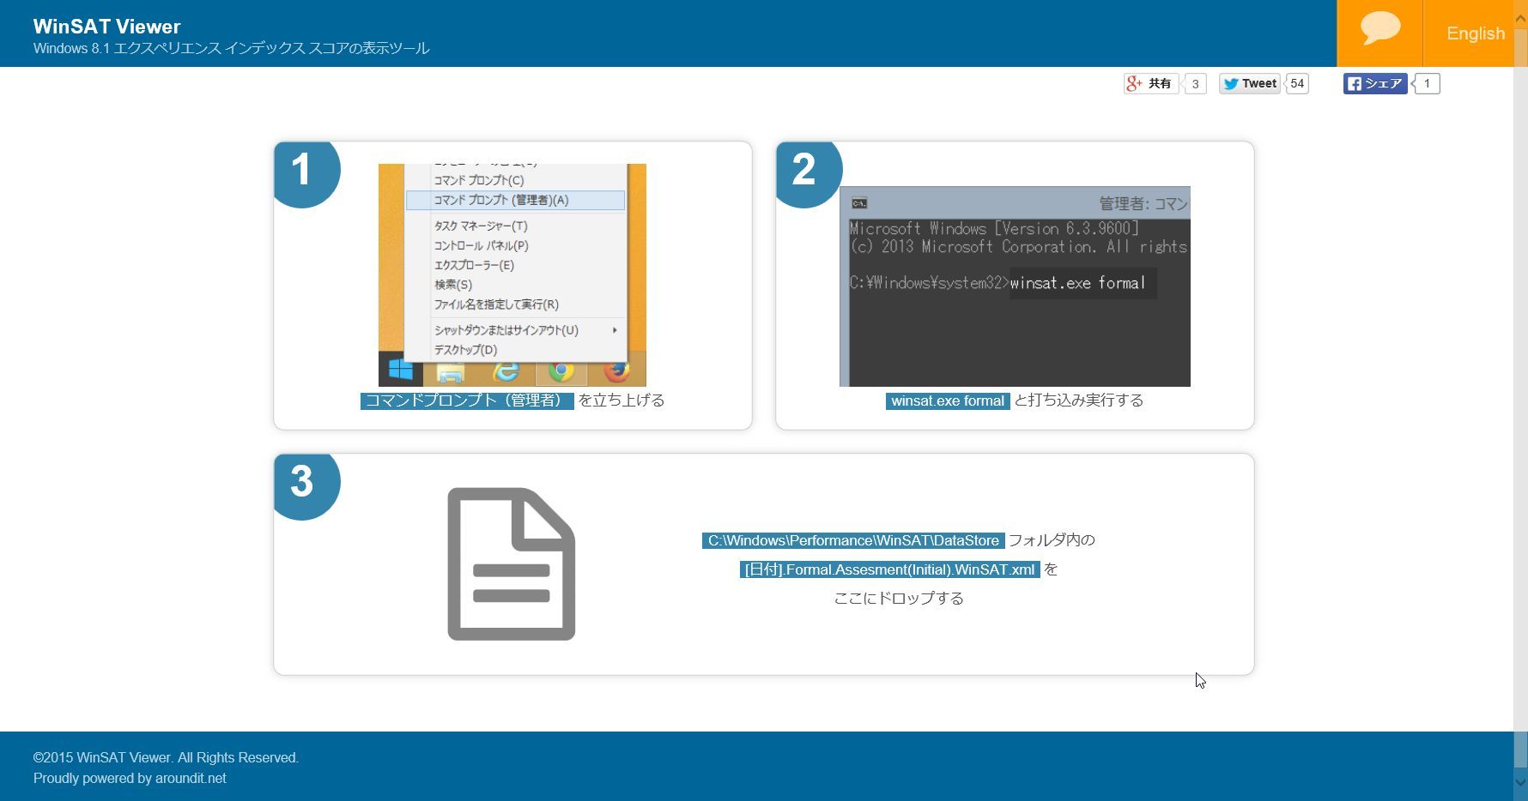Open the Google+ share count 3
This screenshot has width=1528, height=801.
tap(1195, 84)
